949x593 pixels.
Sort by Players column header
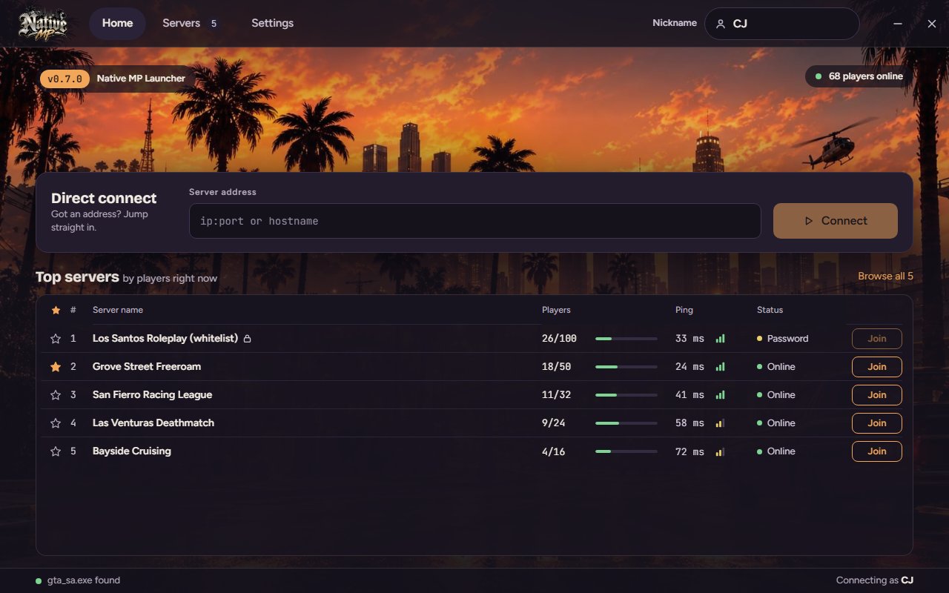click(556, 310)
